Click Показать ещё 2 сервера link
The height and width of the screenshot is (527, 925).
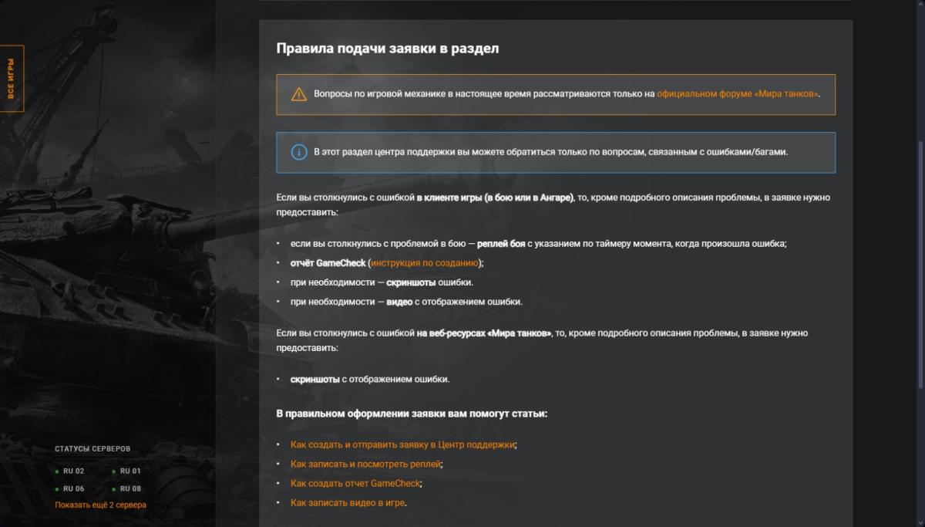coord(100,505)
